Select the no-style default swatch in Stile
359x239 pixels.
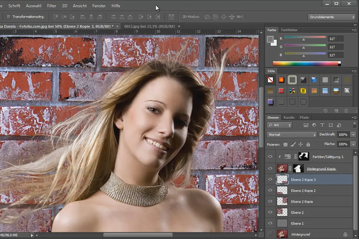coord(270,80)
